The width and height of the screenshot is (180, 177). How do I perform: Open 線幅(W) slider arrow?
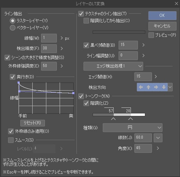point(61,38)
